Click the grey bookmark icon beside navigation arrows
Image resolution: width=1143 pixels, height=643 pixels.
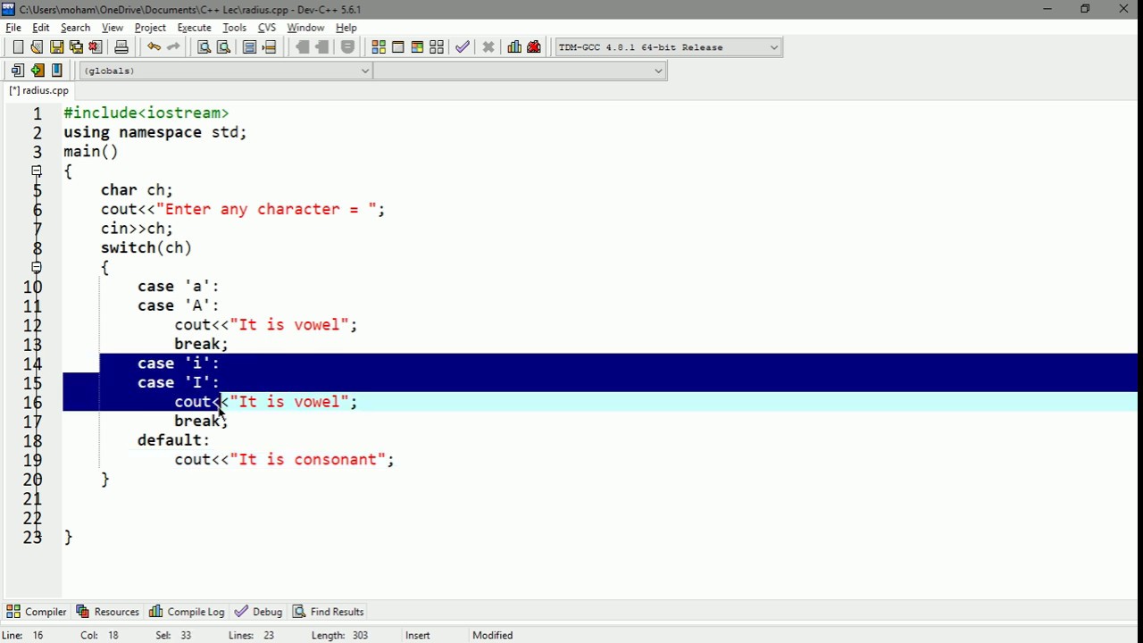click(348, 47)
